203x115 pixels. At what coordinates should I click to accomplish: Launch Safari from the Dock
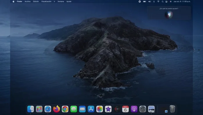coord(48,109)
